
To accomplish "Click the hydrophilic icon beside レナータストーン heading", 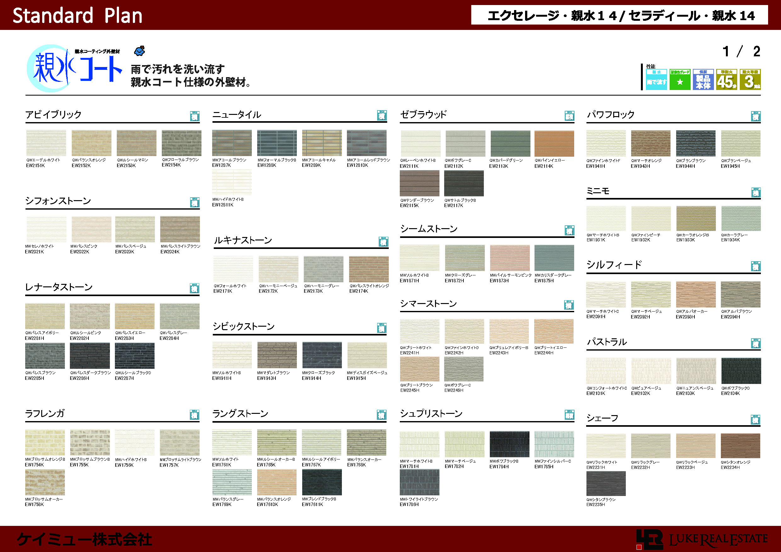I will (195, 288).
